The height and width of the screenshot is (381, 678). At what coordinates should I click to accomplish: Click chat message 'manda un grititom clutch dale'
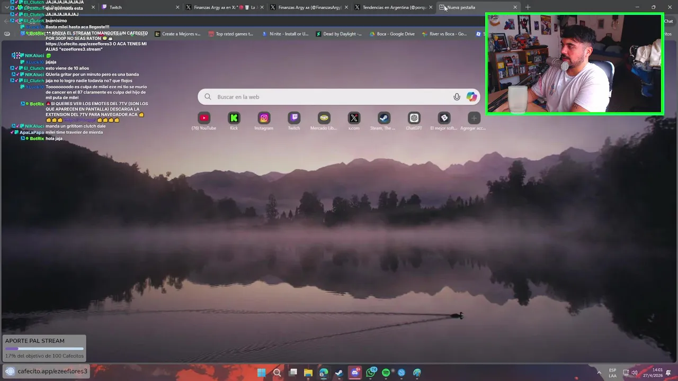pos(76,126)
